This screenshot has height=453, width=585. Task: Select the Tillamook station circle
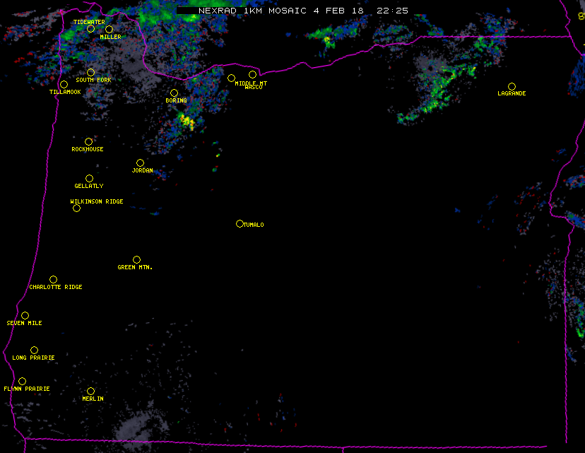[x=64, y=85]
